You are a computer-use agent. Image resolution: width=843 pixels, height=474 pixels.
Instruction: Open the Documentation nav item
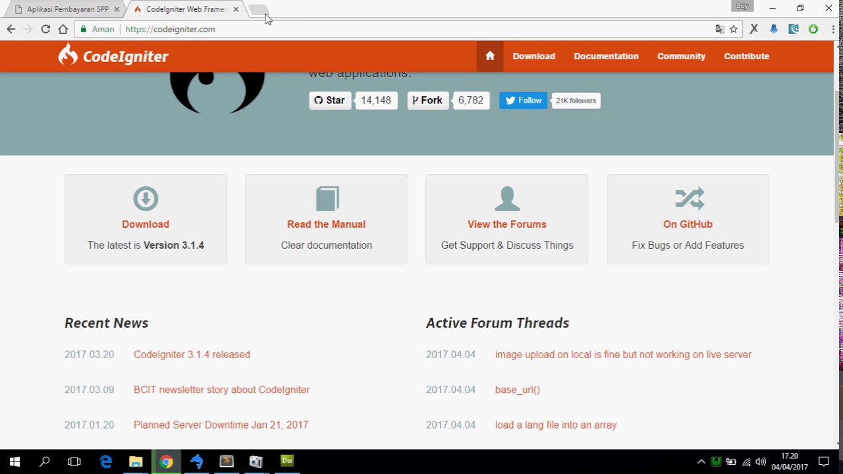click(606, 56)
